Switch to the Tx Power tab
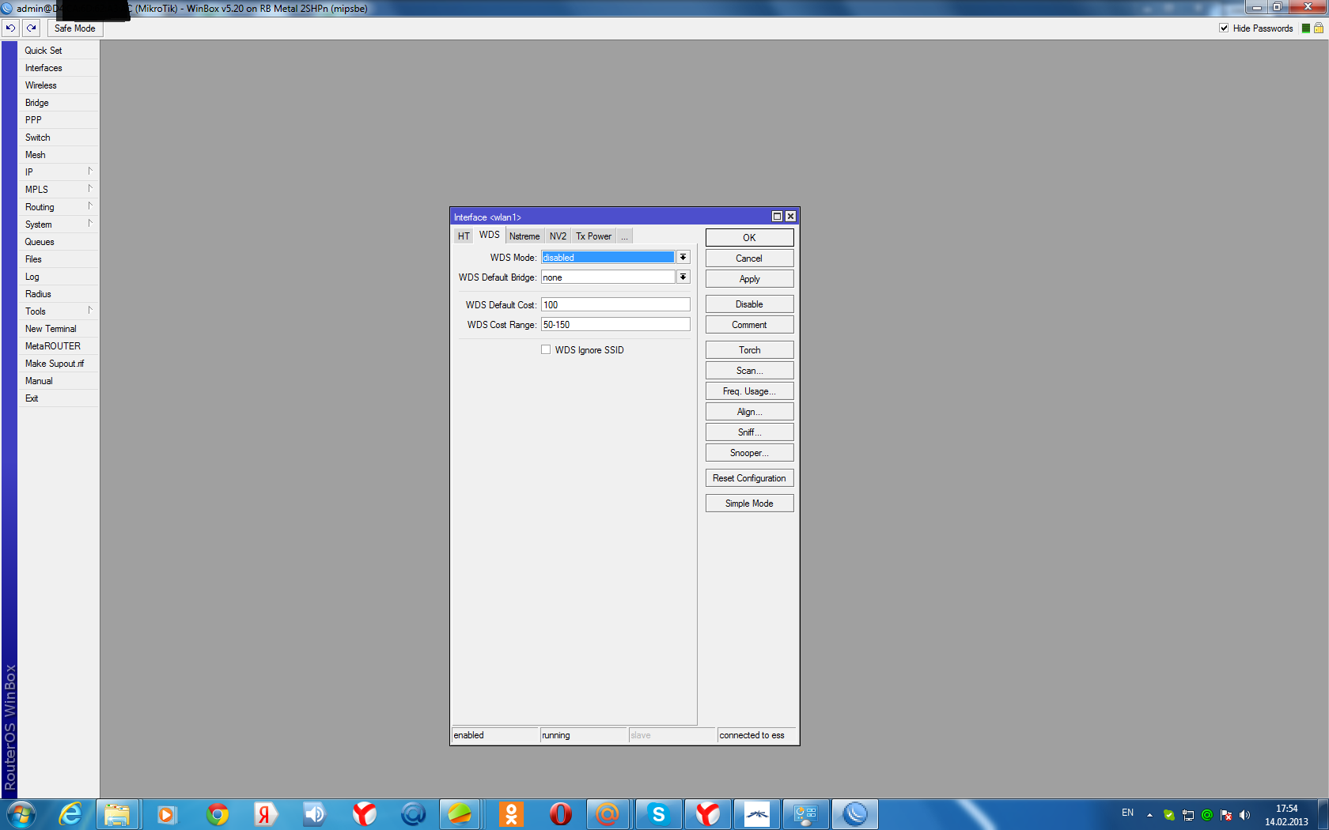1329x830 pixels. 593,236
